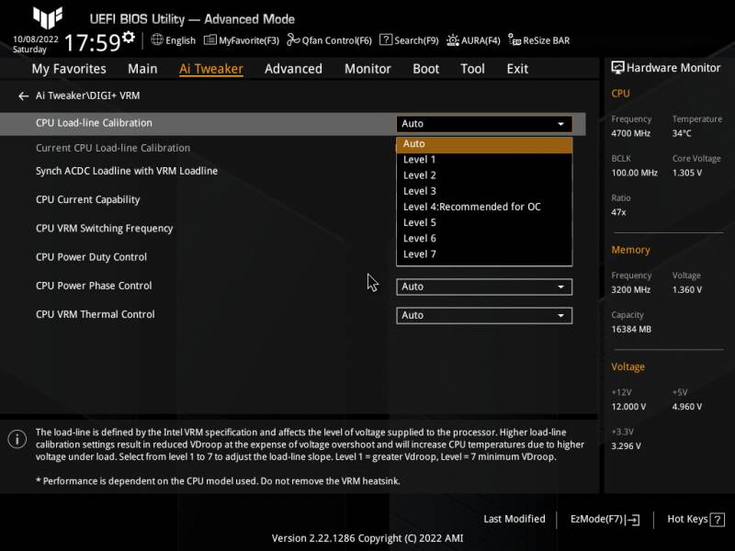Click the settings gear next to the clock

[129, 37]
